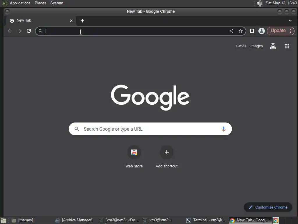
Task: Switch to the Terminal - vm3@ taskbar window
Action: pyautogui.click(x=206, y=220)
